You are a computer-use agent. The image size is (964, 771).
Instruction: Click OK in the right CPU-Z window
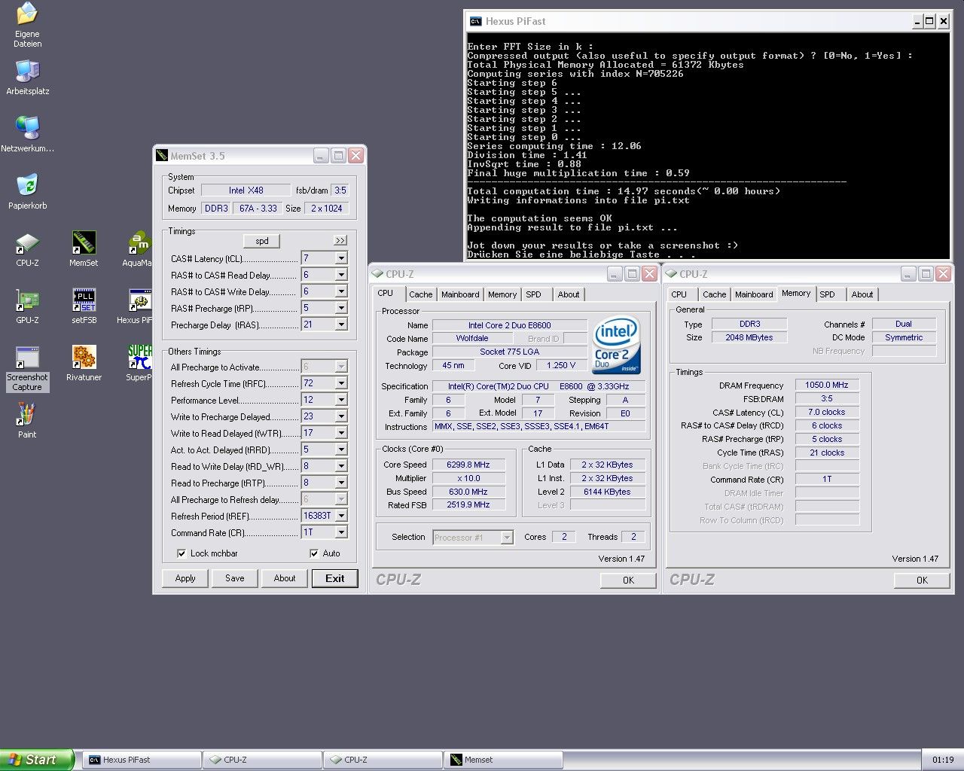(922, 580)
